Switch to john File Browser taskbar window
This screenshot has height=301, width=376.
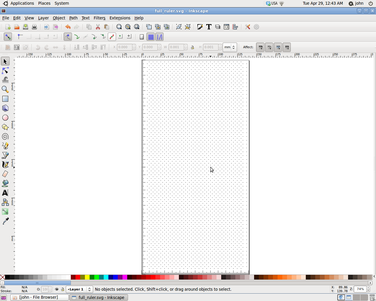pos(40,297)
